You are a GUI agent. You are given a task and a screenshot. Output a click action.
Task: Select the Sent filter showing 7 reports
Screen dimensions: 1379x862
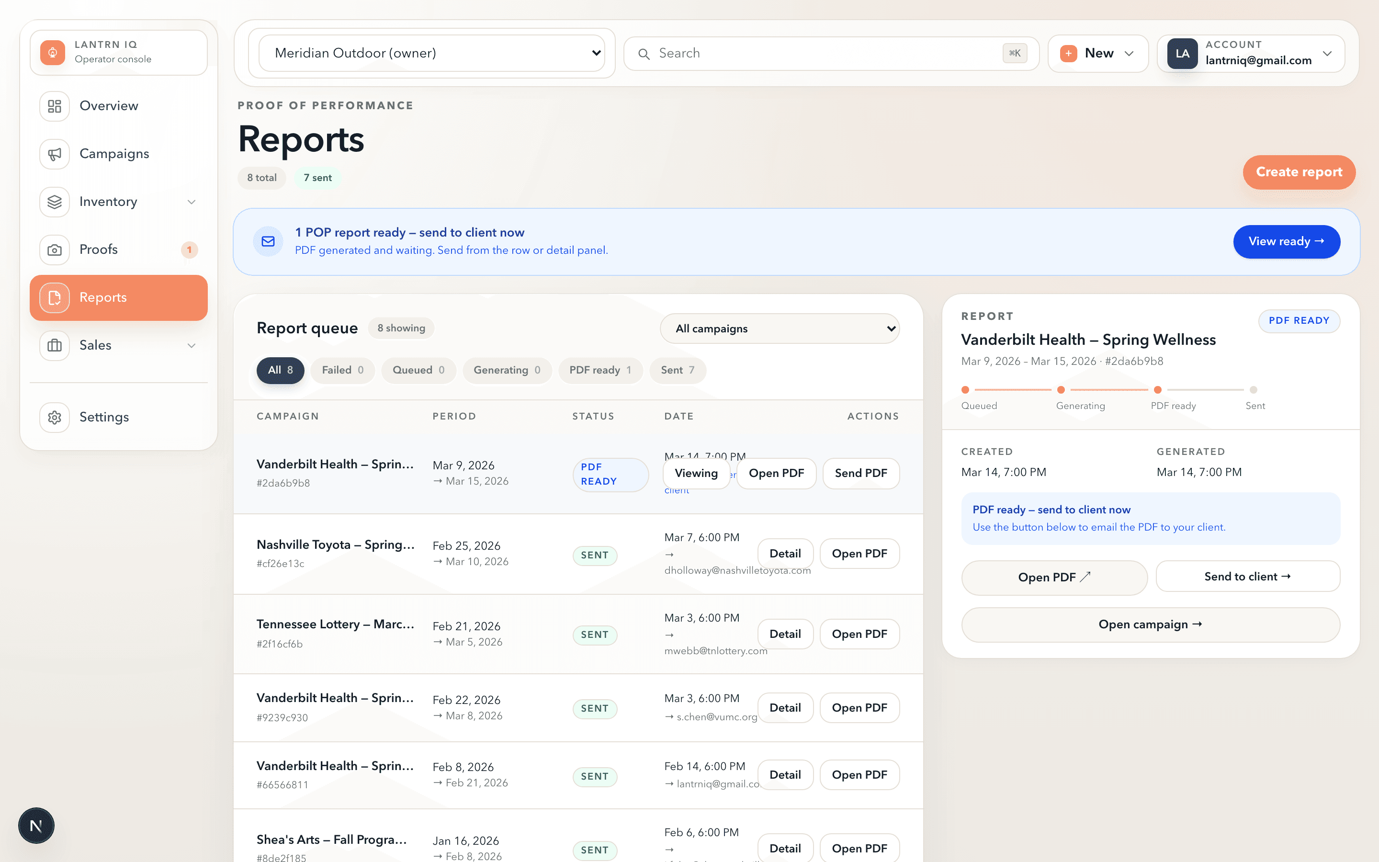677,370
